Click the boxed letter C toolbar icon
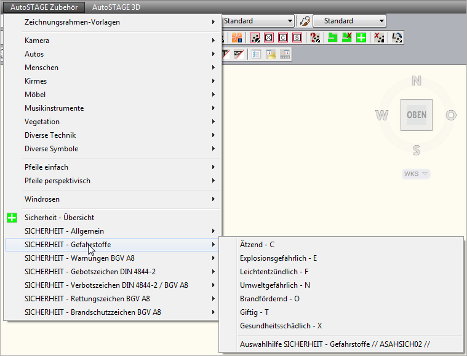 click(283, 38)
